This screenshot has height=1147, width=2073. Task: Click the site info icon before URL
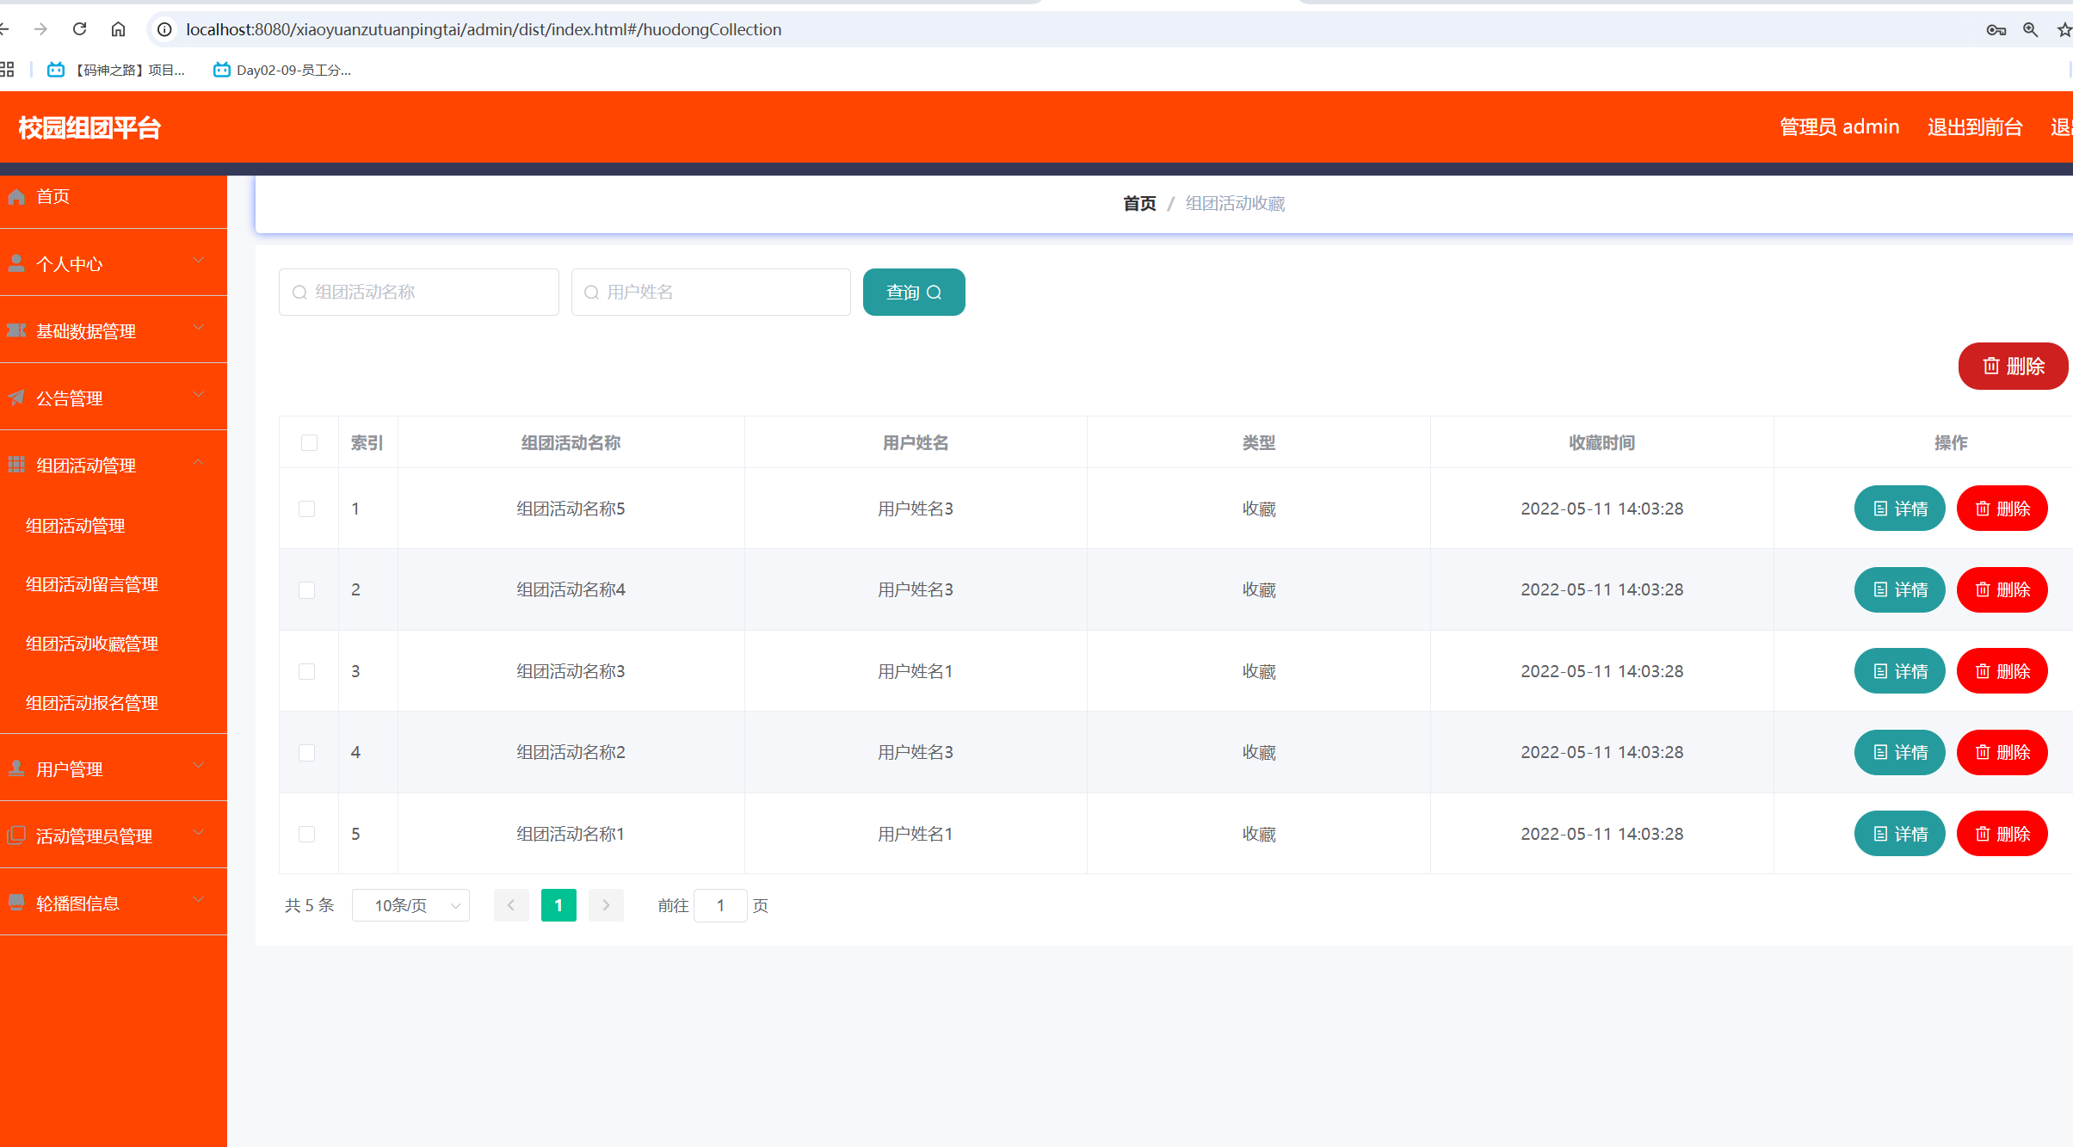click(164, 29)
